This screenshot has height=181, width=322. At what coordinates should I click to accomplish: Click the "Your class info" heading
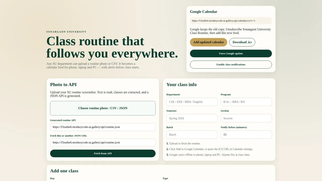181,84
